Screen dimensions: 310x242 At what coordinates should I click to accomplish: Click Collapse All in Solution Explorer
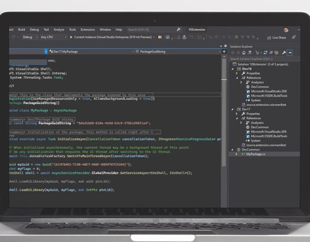(x=271, y=53)
